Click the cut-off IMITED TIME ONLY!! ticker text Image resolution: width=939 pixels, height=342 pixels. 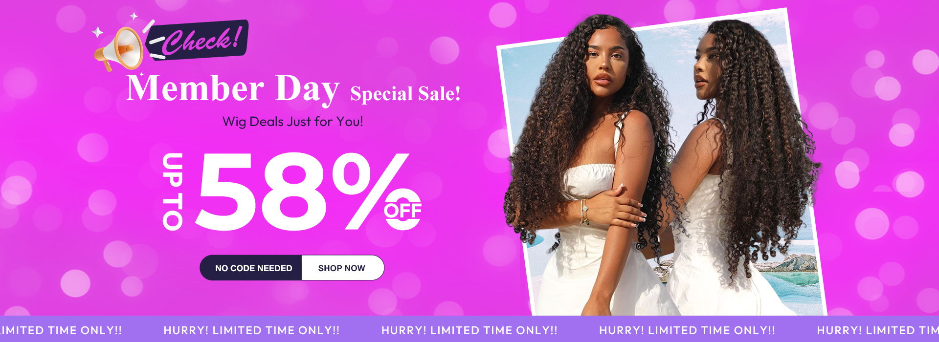(61, 330)
